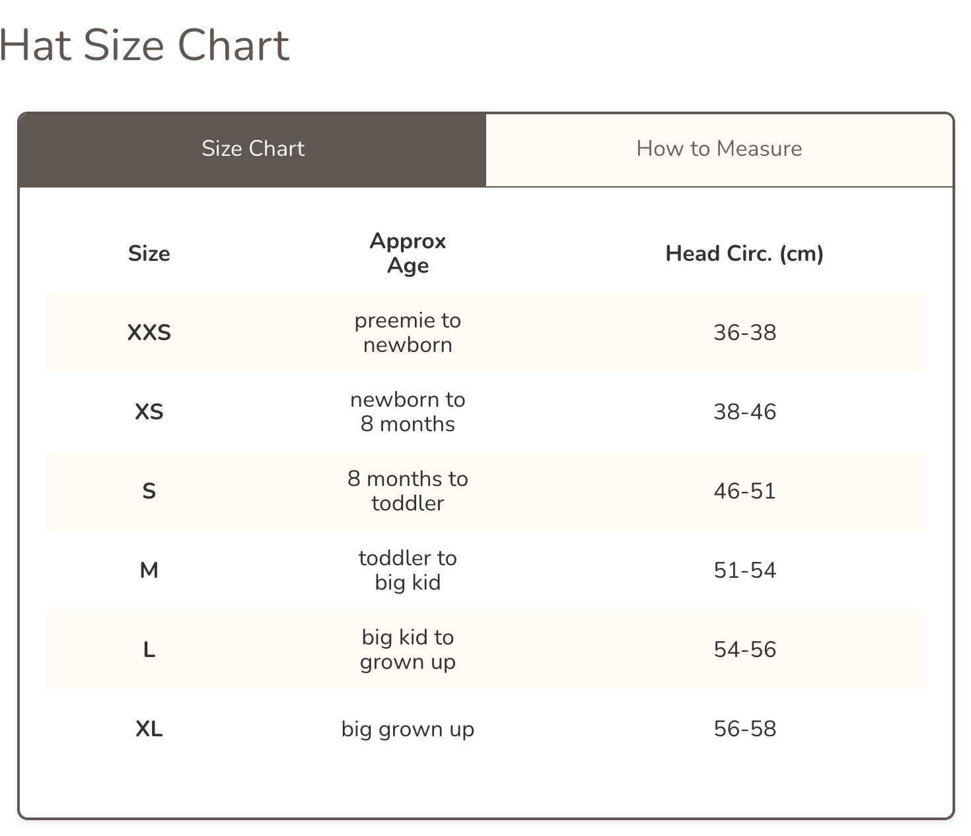Image resolution: width=971 pixels, height=836 pixels.
Task: Click the newborn to 8 months text
Action: tap(408, 412)
